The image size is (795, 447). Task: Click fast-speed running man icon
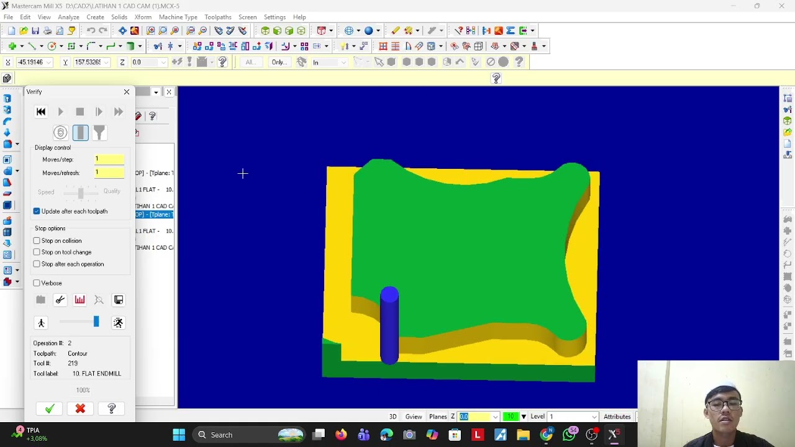coord(118,323)
